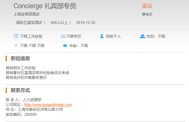189x122 pixels.
Task: Click the 不限工作经验 requirement text
Action: (31, 36)
